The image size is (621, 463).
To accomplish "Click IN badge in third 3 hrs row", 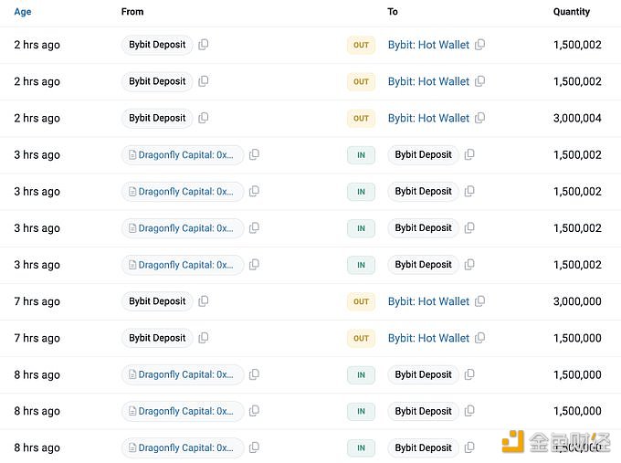I will point(361,228).
